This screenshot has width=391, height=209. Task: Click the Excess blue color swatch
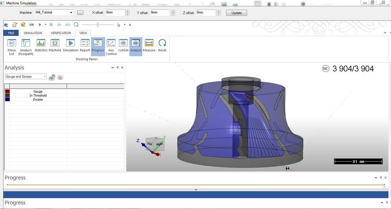click(x=7, y=100)
